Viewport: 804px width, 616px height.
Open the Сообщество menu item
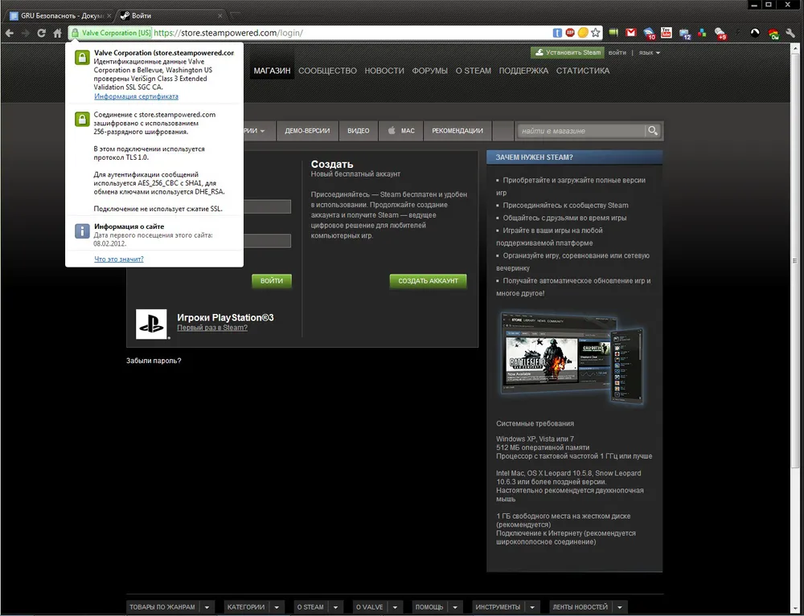tap(327, 71)
